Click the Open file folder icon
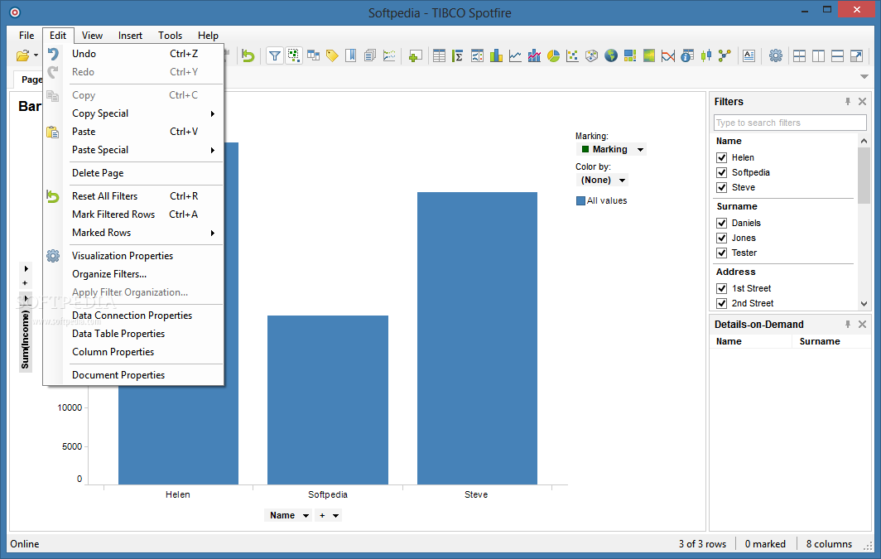The width and height of the screenshot is (881, 559). point(22,55)
